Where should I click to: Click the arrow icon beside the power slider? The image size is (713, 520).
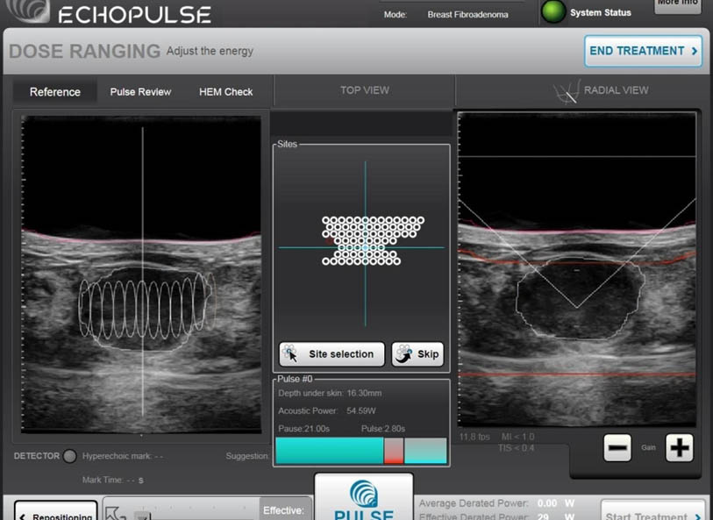tap(116, 513)
